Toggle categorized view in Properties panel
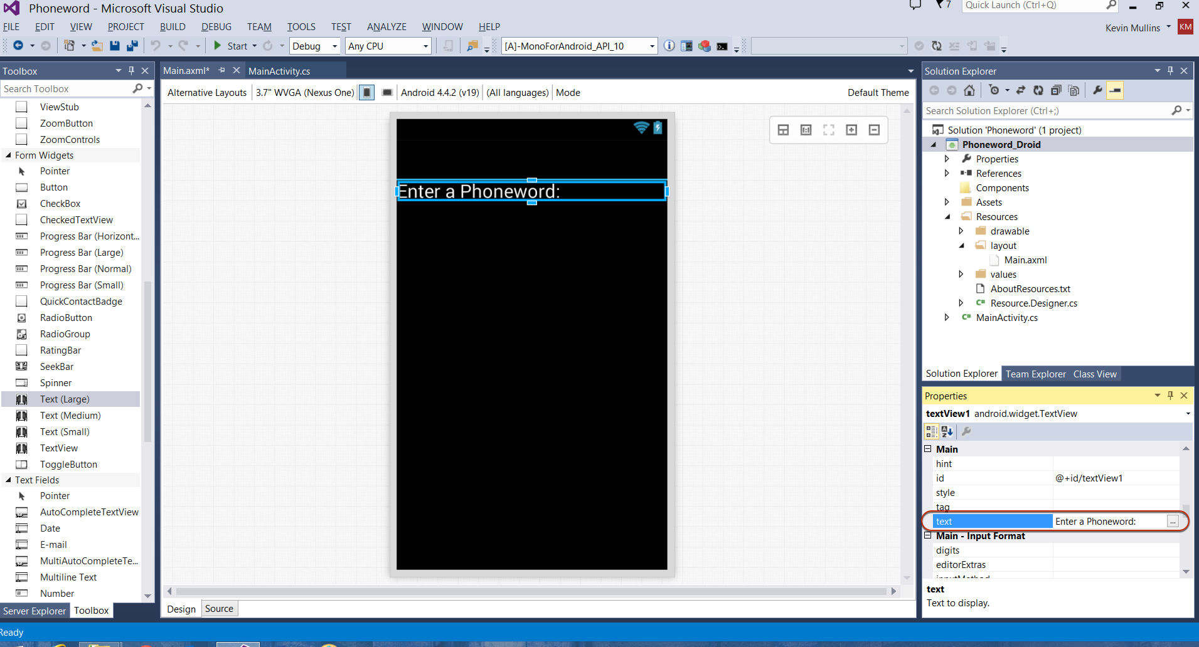1199x647 pixels. pos(932,431)
